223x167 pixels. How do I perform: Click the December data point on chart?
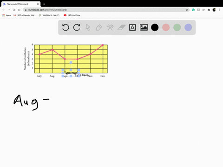103,45
